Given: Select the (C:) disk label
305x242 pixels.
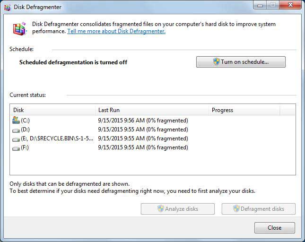Looking at the screenshot, I should (x=25, y=121).
